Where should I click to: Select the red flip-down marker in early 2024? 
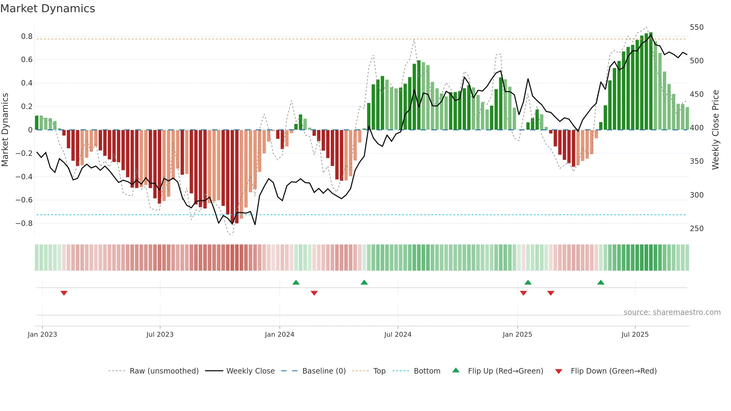314,293
